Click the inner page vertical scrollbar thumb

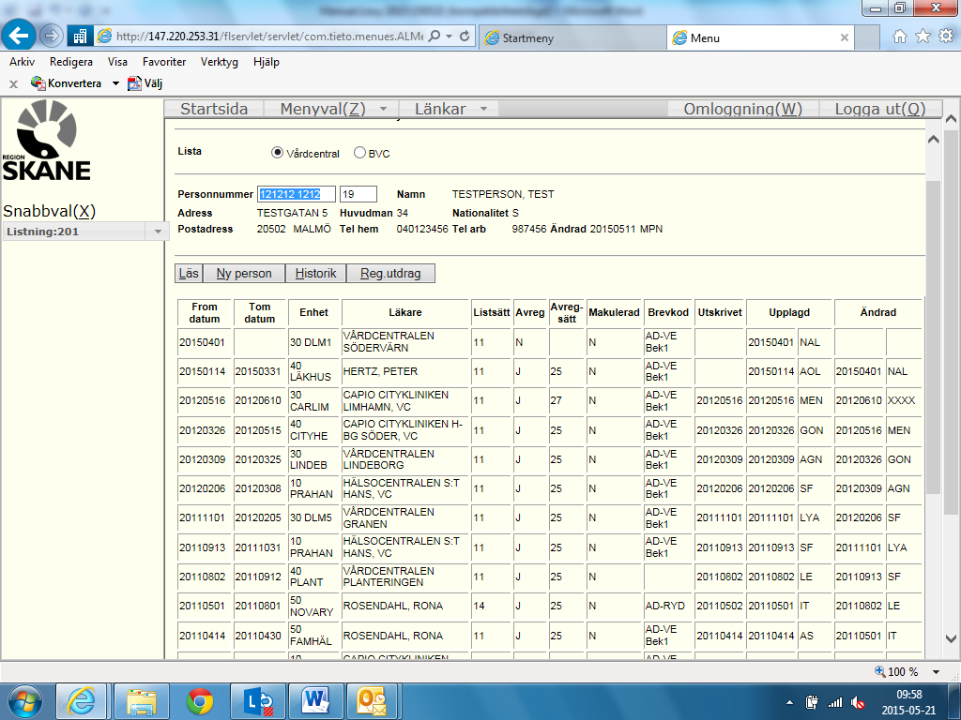(x=933, y=337)
